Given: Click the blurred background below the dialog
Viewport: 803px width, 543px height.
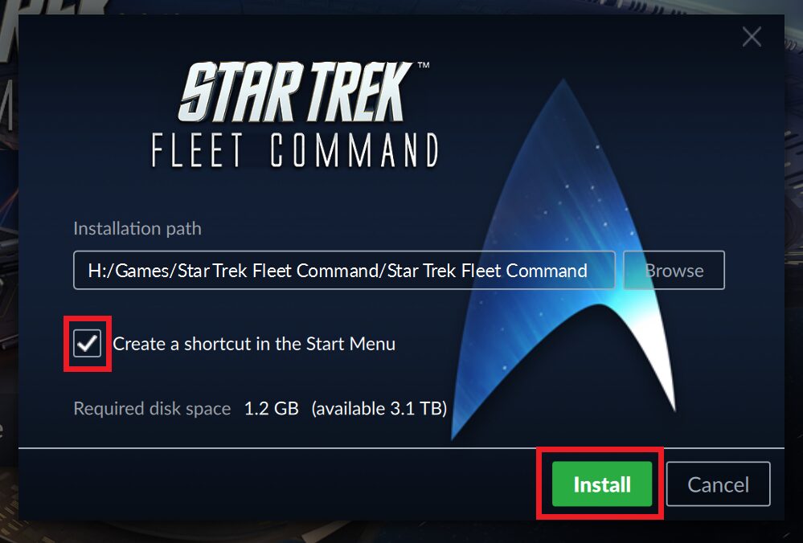Looking at the screenshot, I should [402, 533].
